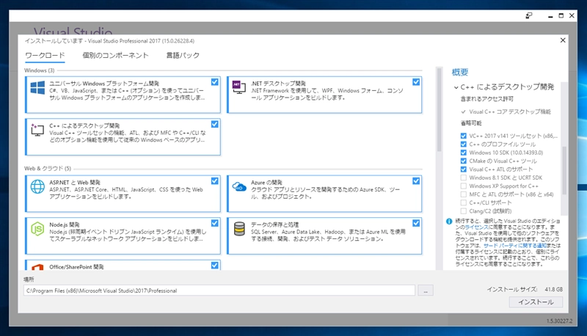The image size is (587, 336).
Task: Click the data storage database icon
Action: coord(239,229)
